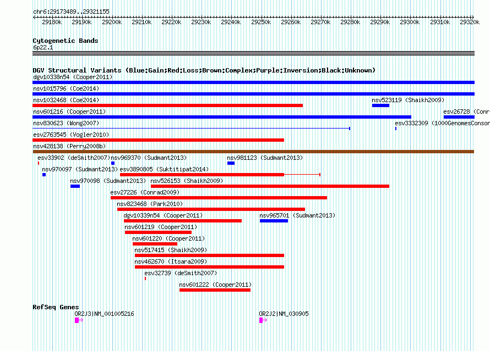Click the RefSeq Genes track title
The image size is (490, 351).
[x=56, y=307]
